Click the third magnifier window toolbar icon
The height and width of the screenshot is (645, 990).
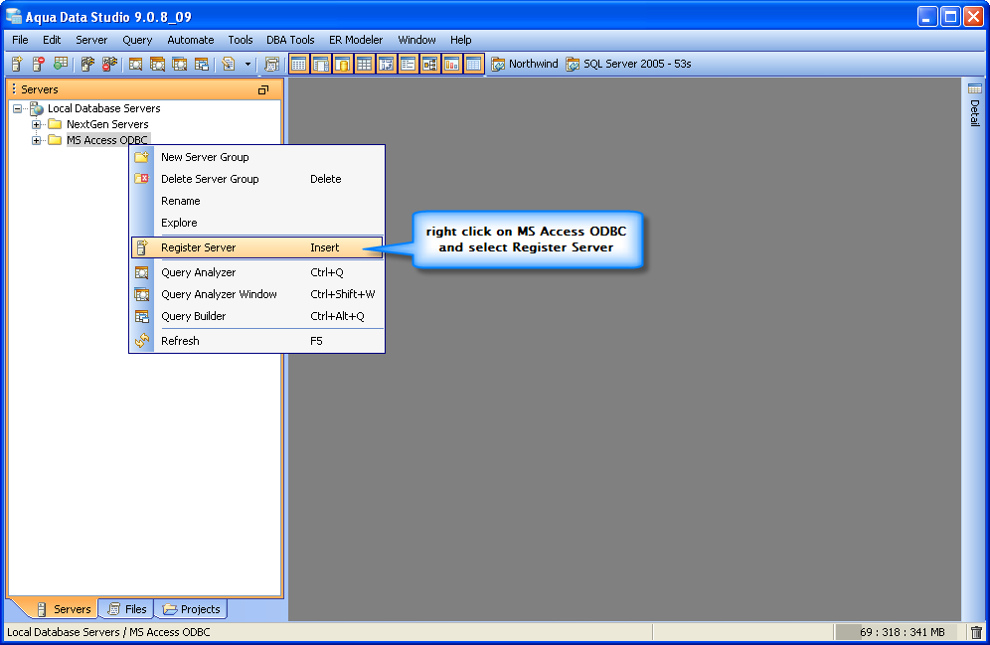[179, 64]
